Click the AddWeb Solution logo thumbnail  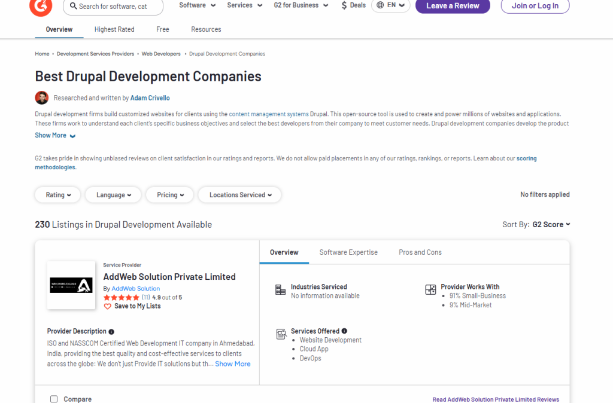71,285
